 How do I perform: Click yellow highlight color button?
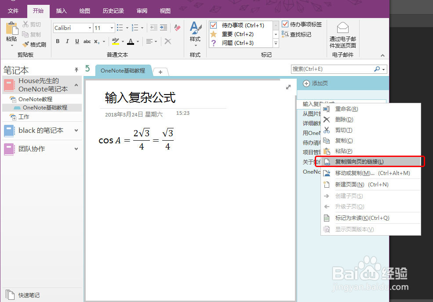116,41
